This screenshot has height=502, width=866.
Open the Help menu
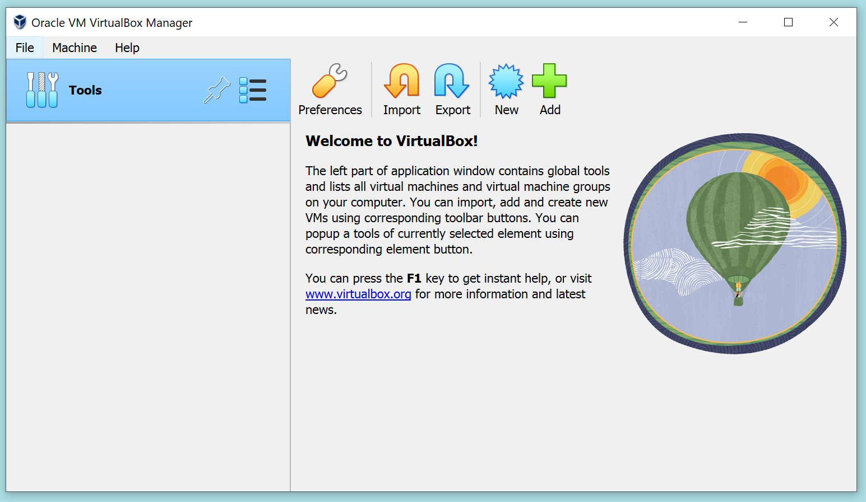point(126,48)
